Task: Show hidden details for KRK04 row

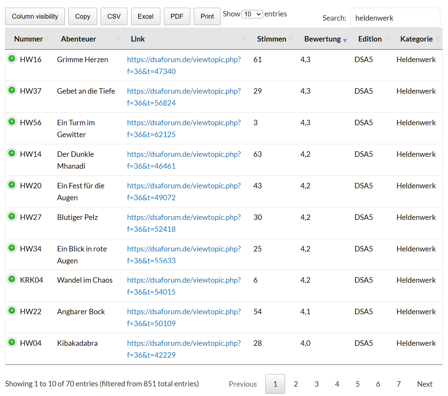Action: (12, 279)
